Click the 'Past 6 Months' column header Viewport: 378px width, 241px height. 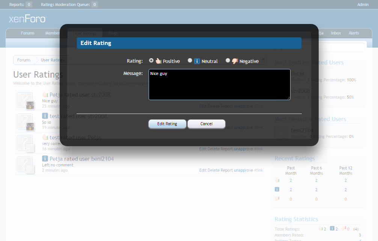point(316,171)
